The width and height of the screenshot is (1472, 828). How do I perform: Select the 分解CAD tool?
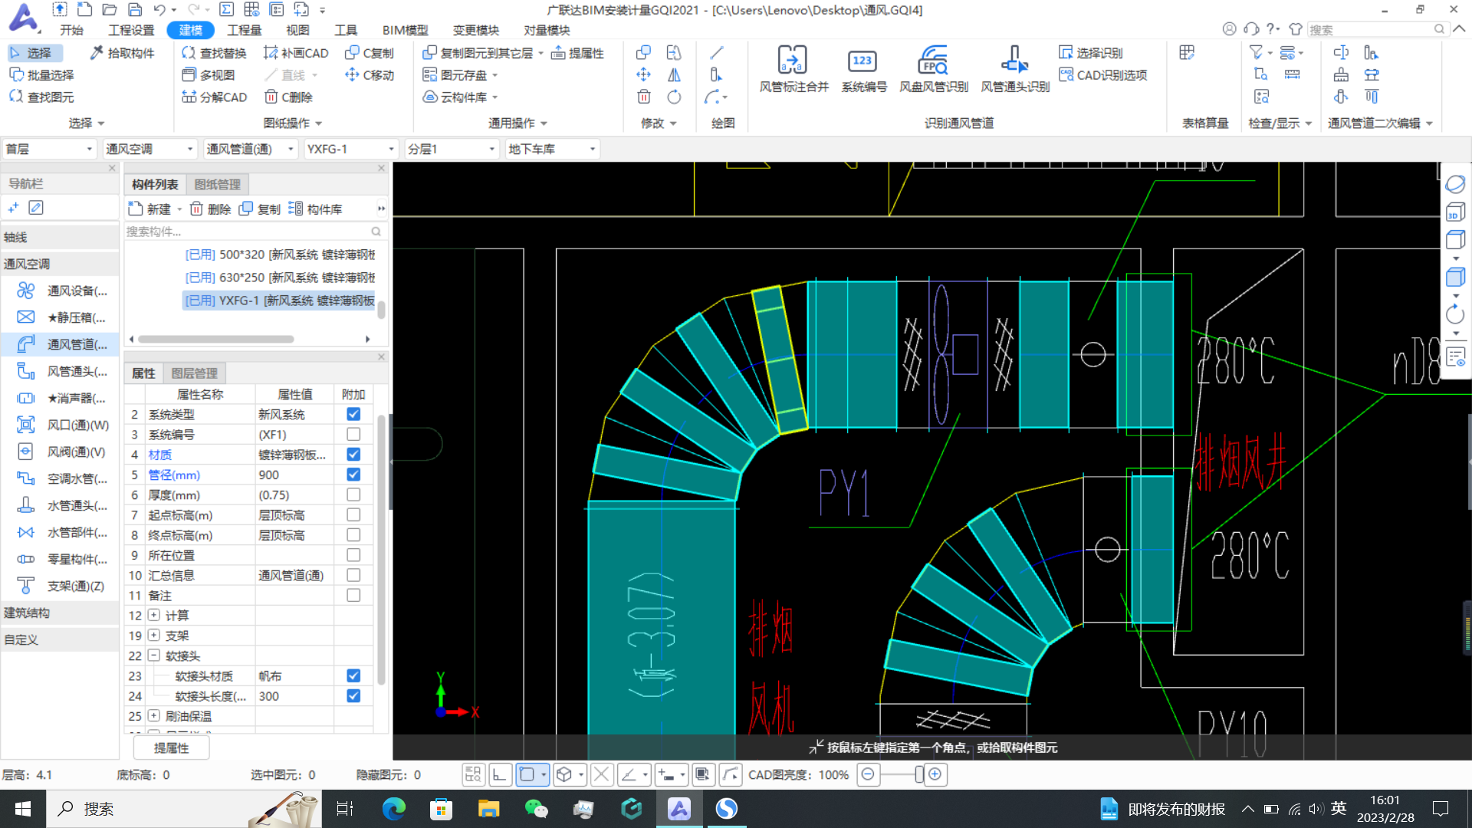[x=214, y=97]
